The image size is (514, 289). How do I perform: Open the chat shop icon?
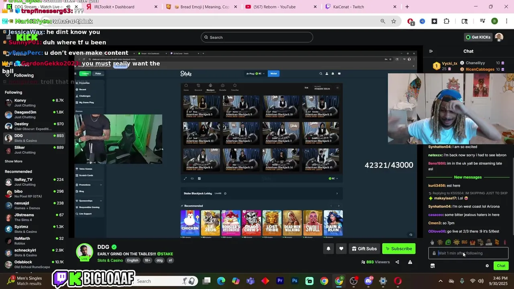click(432, 266)
